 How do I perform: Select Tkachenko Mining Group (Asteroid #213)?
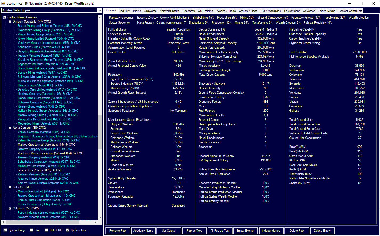pyautogui.click(x=50, y=30)
